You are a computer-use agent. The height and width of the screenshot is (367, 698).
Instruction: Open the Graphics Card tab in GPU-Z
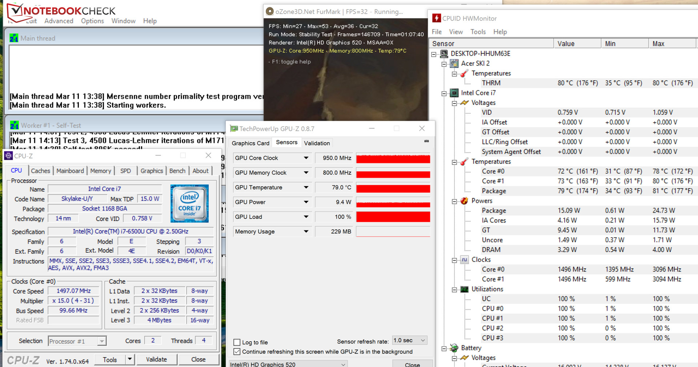(250, 143)
